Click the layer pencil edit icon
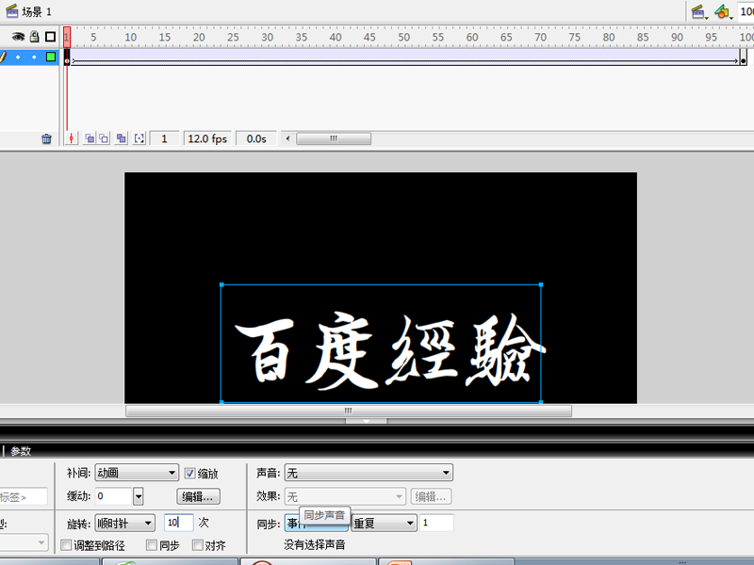 (3, 56)
